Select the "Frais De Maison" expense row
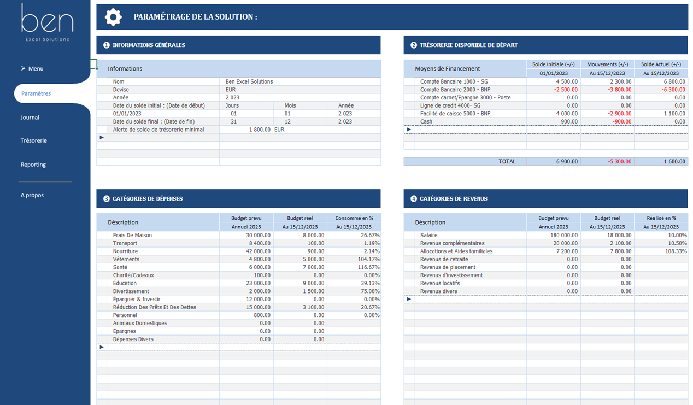 point(132,235)
